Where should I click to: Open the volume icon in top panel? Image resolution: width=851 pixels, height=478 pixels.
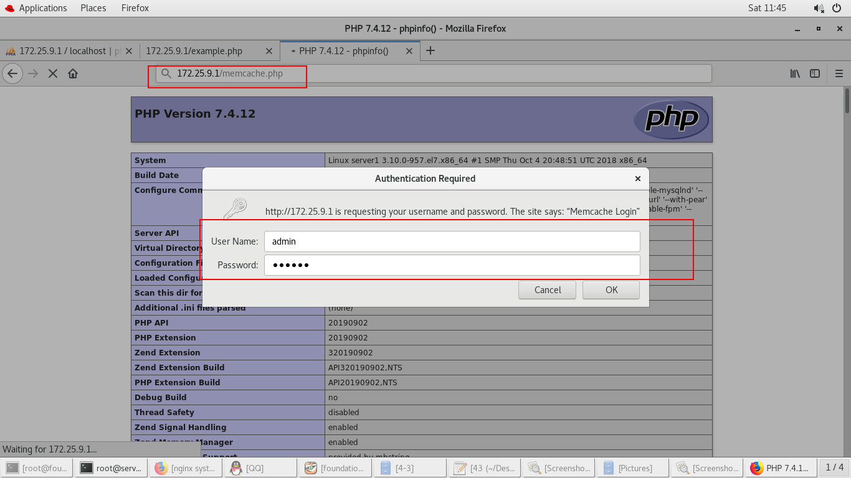click(818, 8)
